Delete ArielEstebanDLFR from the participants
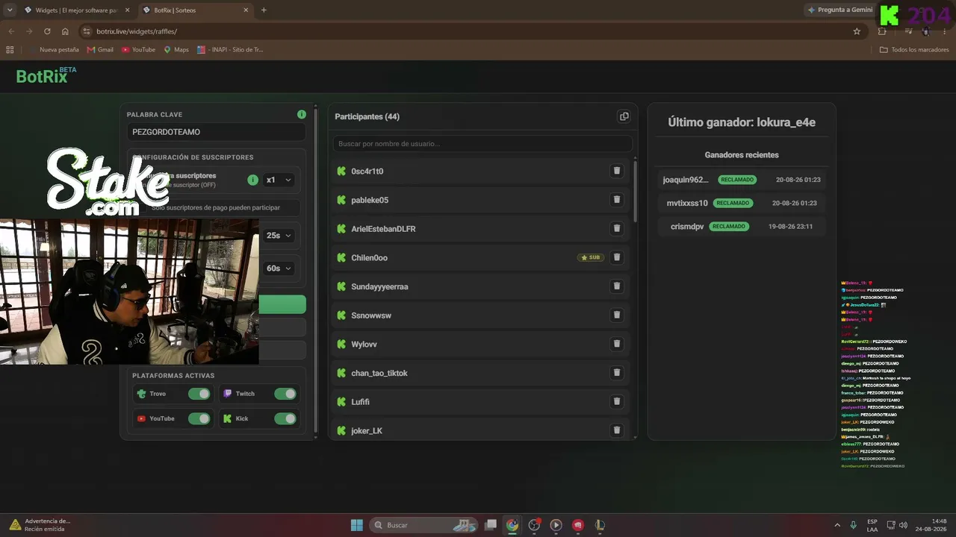Image resolution: width=956 pixels, height=537 pixels. (x=617, y=228)
